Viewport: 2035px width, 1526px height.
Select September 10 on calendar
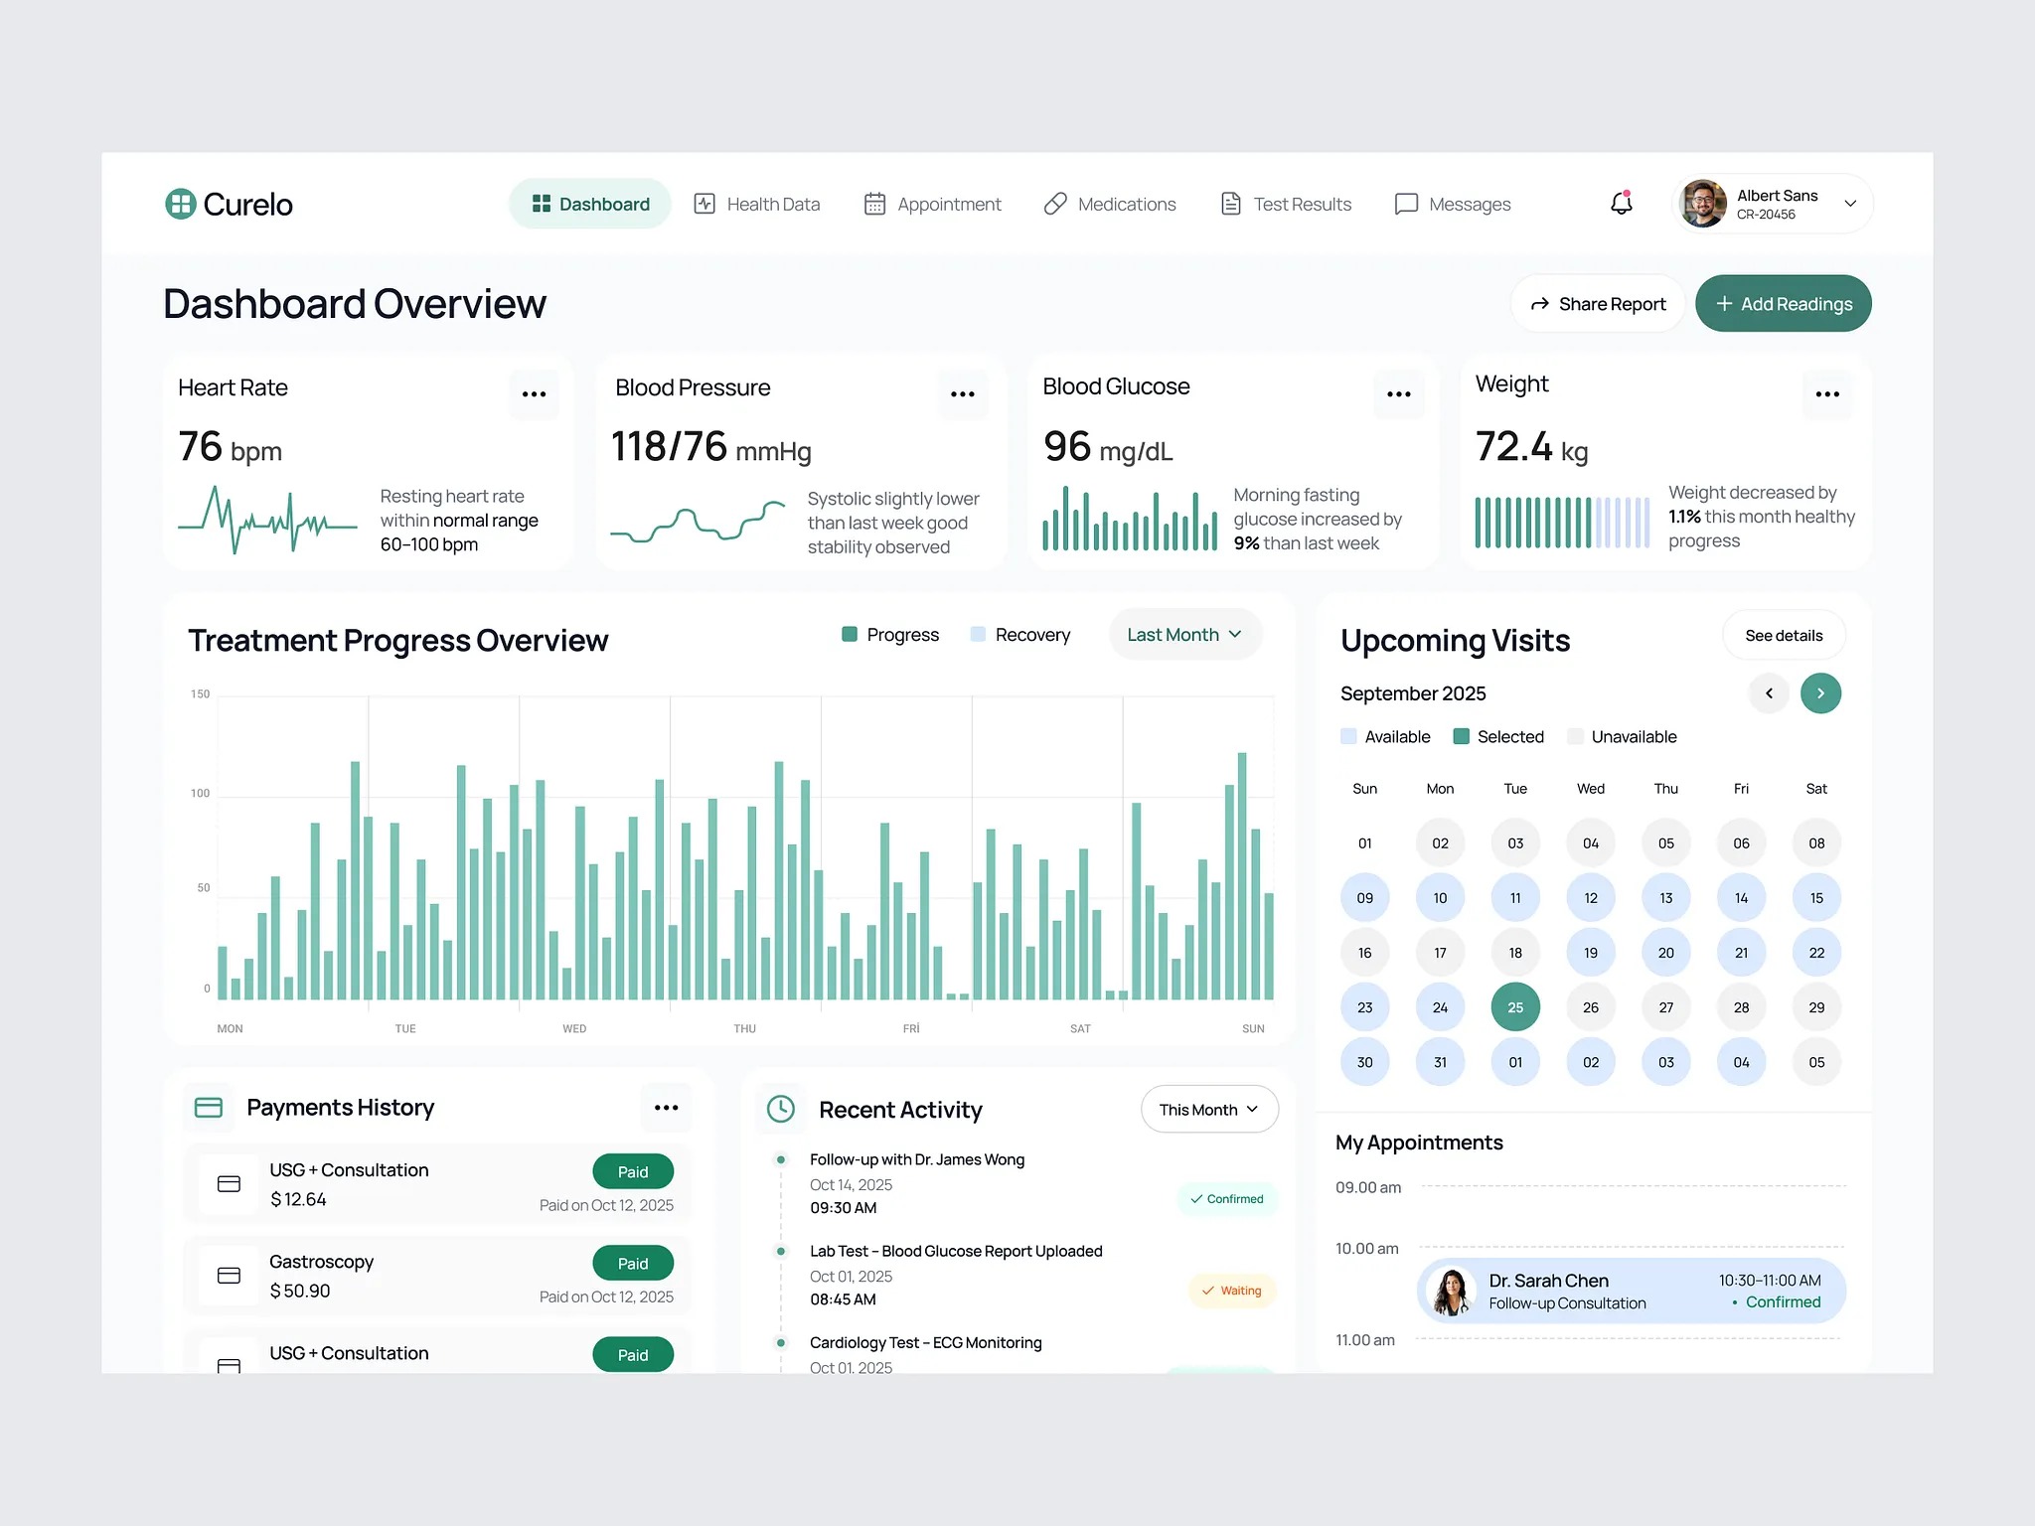[1440, 898]
